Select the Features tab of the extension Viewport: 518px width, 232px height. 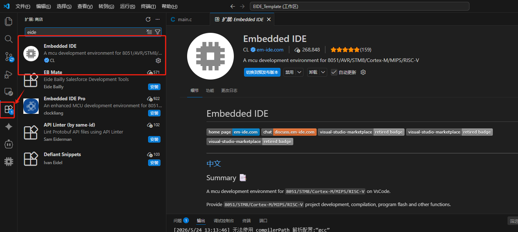coord(210,90)
